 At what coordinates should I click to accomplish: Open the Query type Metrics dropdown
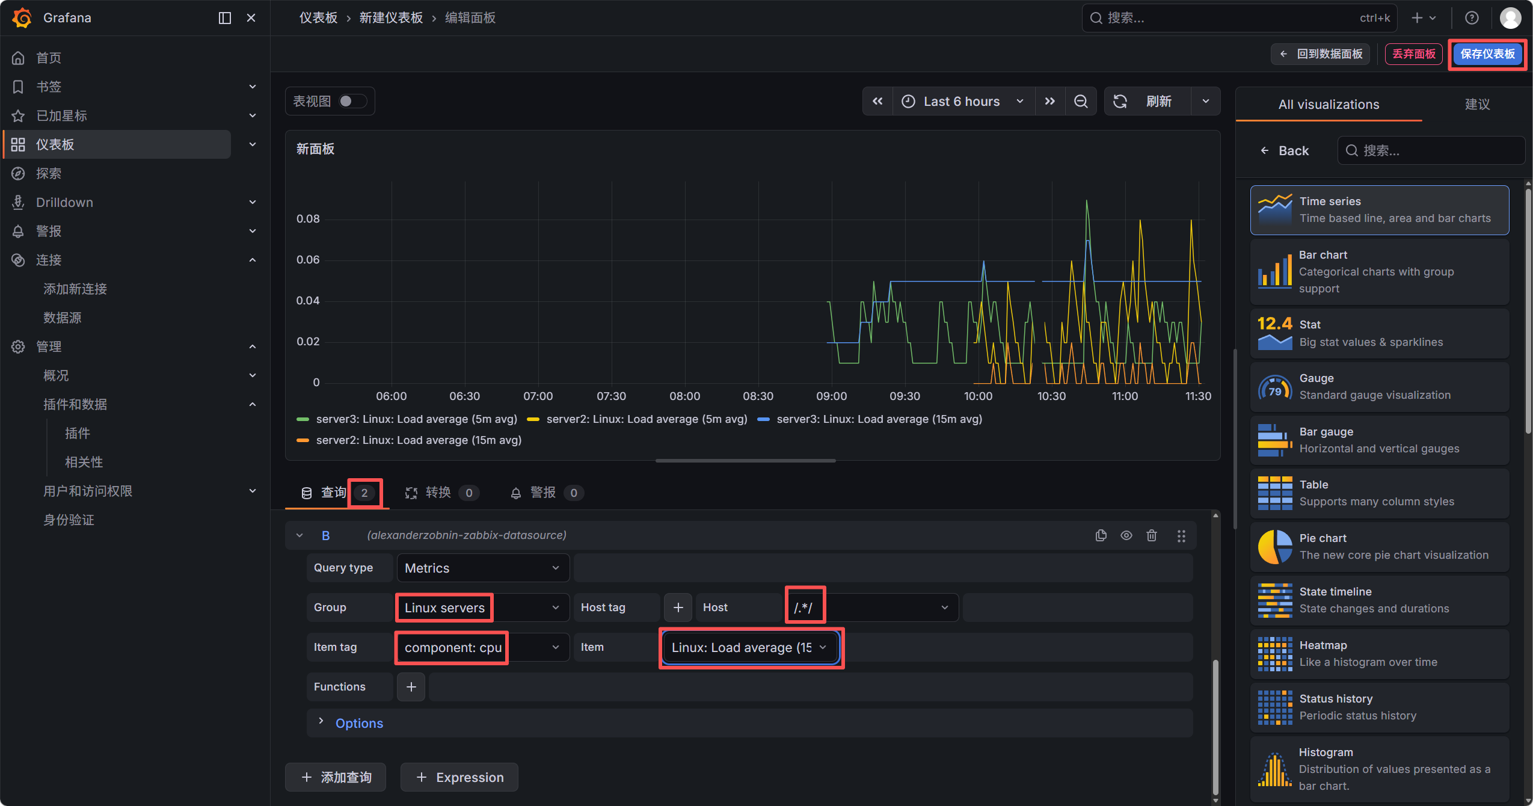click(483, 568)
